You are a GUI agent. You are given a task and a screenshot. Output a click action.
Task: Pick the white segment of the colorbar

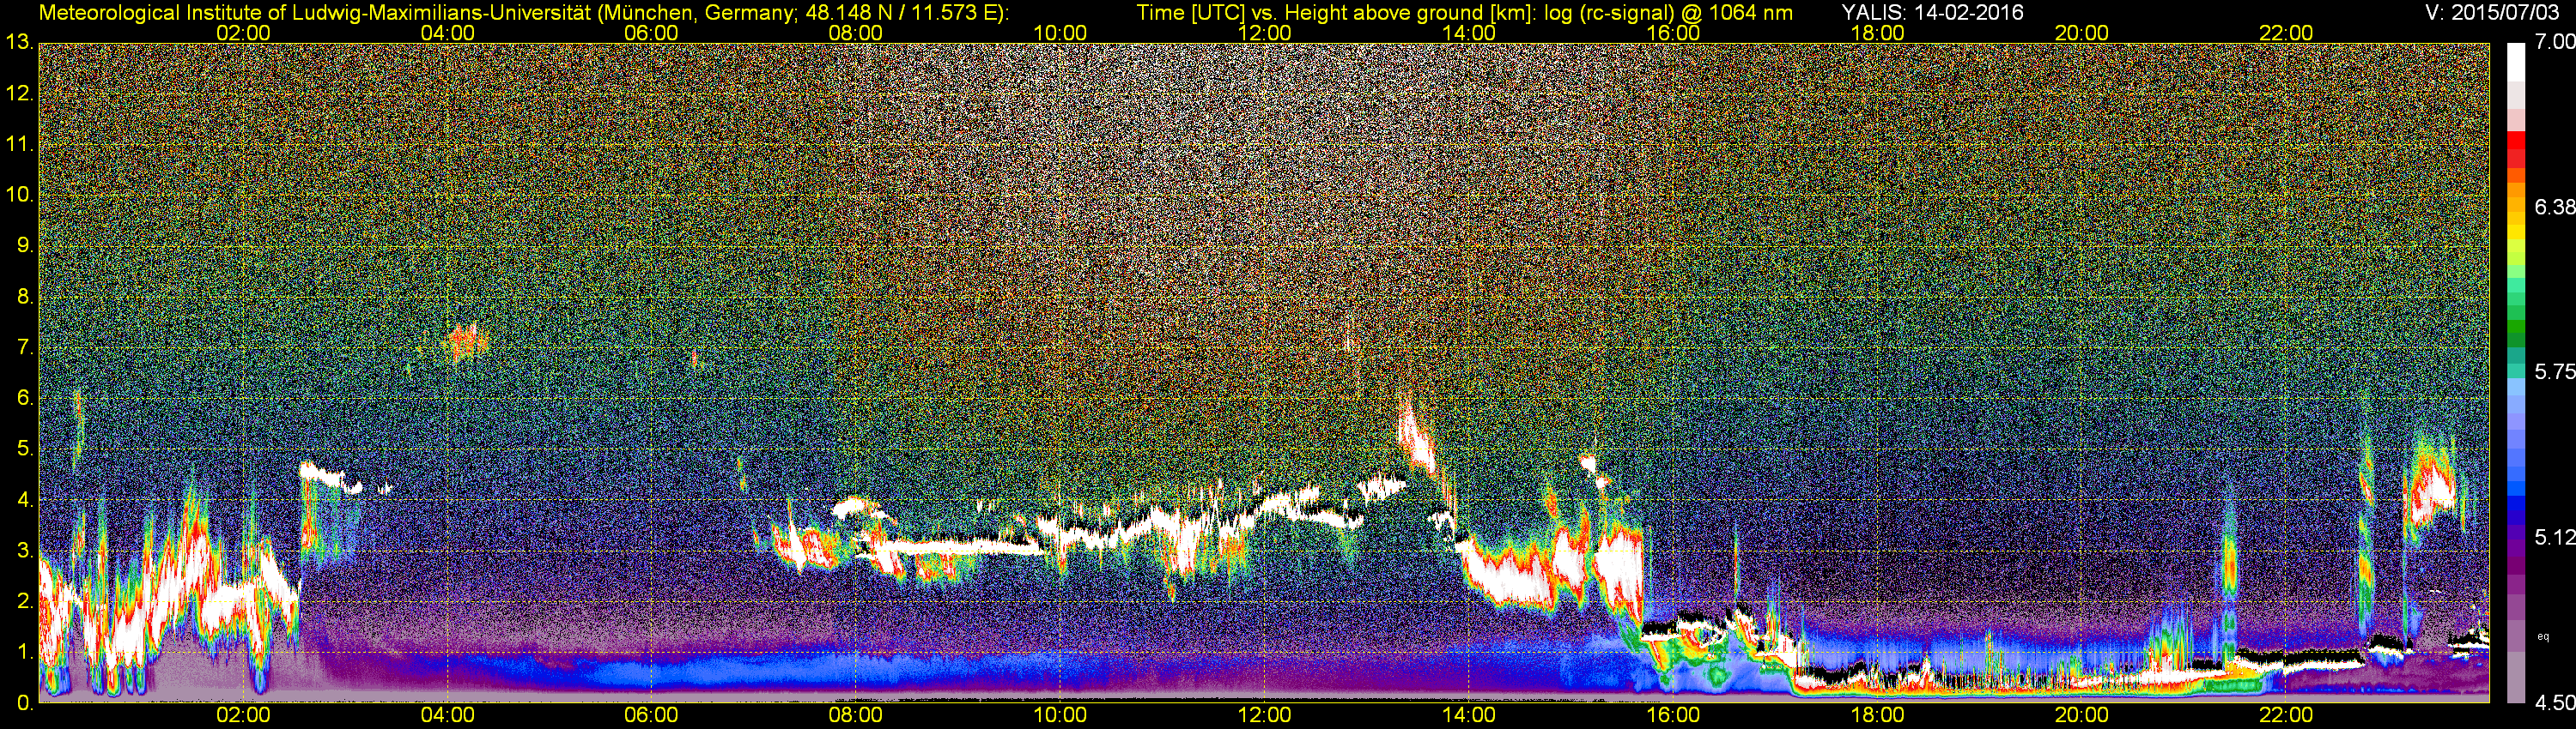(2516, 62)
